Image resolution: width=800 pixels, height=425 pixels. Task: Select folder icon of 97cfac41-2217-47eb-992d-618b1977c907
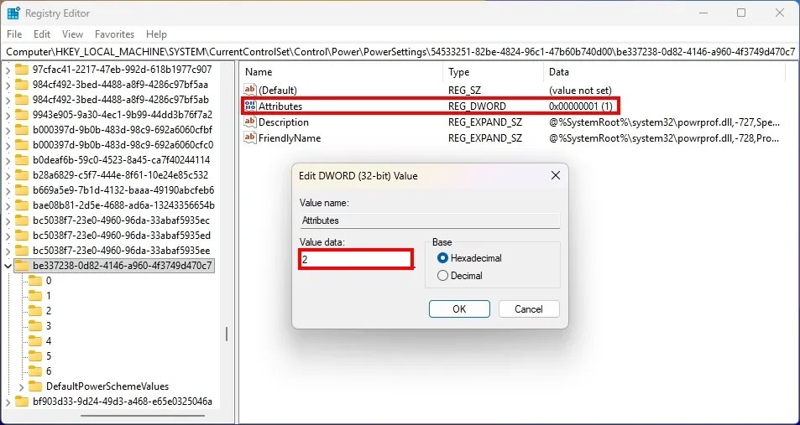point(22,70)
